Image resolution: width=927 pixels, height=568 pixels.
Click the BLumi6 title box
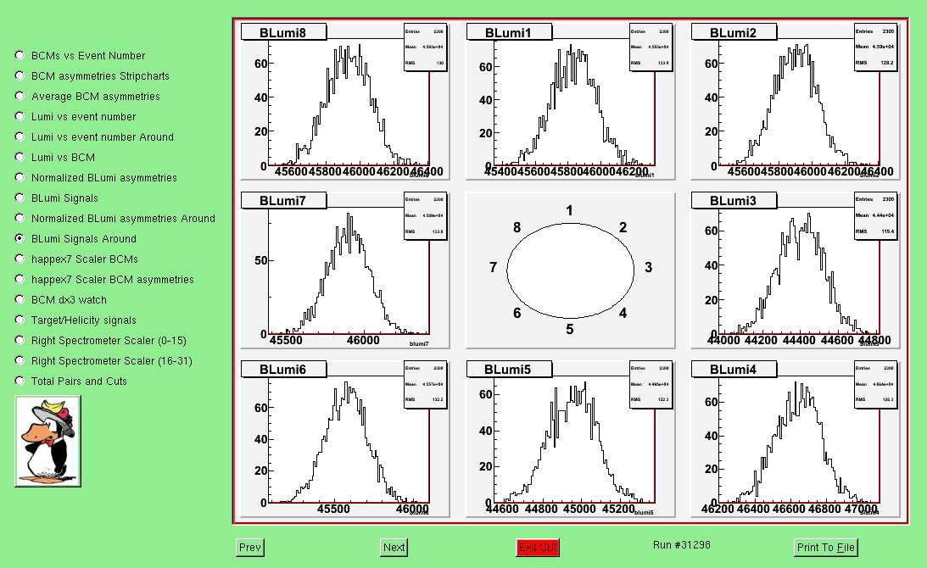(284, 370)
